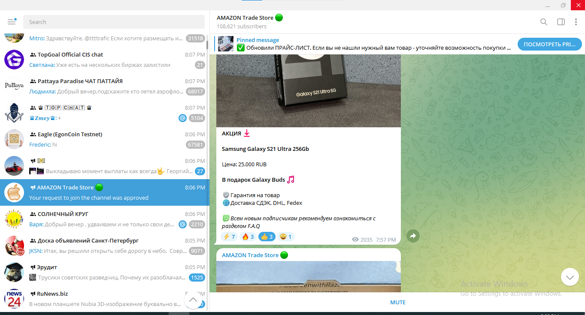Click the Pattaya Paradise avatar
The image size is (585, 315).
click(14, 86)
